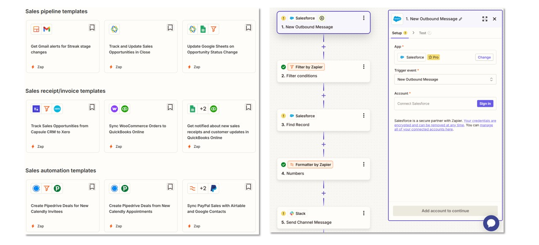Select the Find Record step card
539x245 pixels.
point(323,120)
